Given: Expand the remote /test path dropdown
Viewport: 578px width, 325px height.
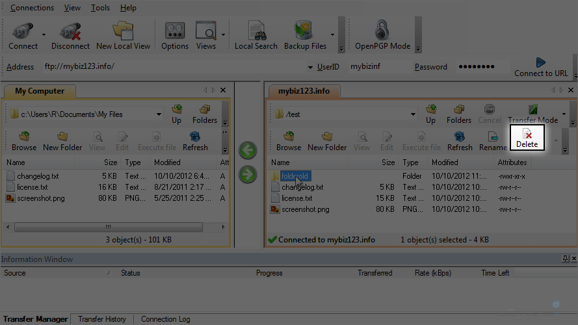Looking at the screenshot, I should (412, 114).
